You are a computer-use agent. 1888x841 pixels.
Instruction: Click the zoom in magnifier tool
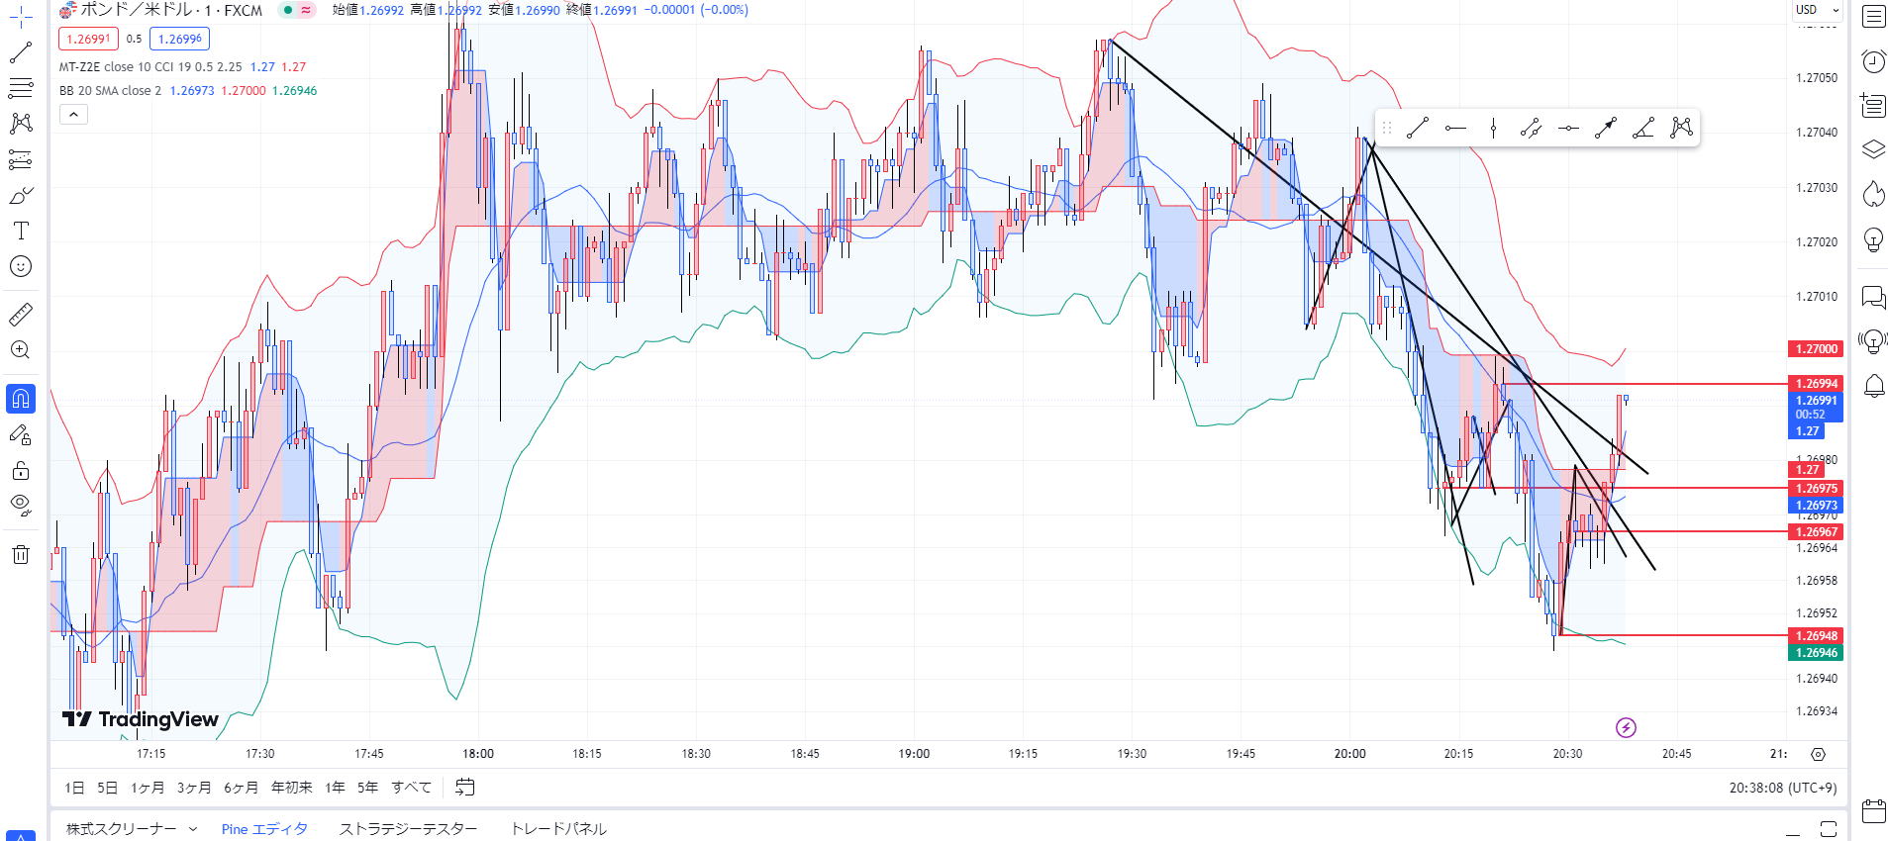point(21,350)
